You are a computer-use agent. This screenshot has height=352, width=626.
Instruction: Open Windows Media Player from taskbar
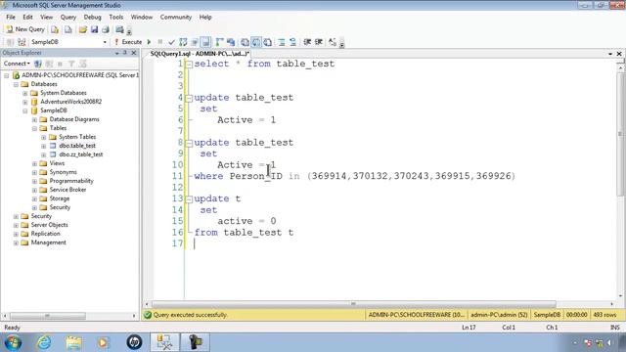coord(103,342)
